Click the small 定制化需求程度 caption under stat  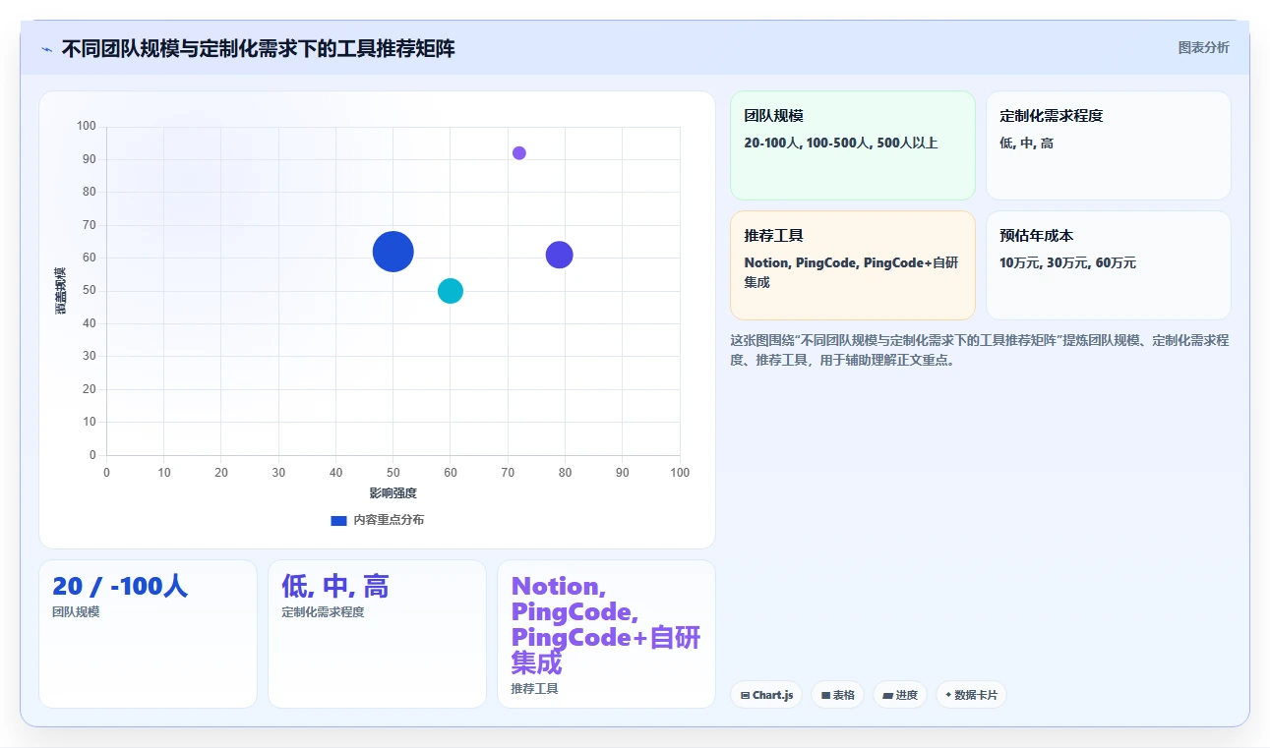pos(323,612)
